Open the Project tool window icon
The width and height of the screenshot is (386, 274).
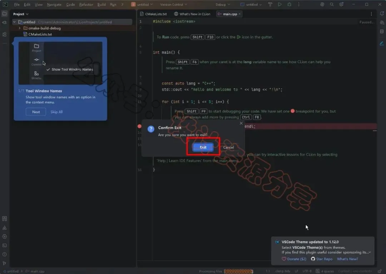(4, 14)
